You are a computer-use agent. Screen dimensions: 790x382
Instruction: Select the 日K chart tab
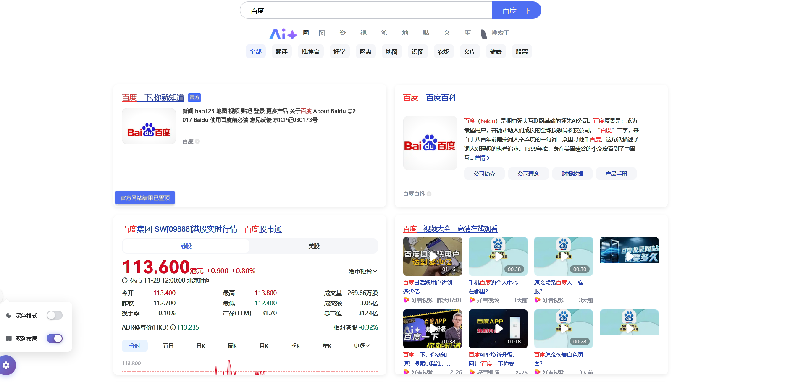pyautogui.click(x=201, y=346)
